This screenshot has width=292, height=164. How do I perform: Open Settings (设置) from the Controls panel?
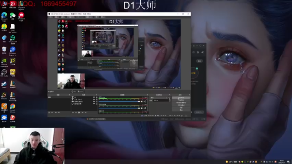coord(181,108)
